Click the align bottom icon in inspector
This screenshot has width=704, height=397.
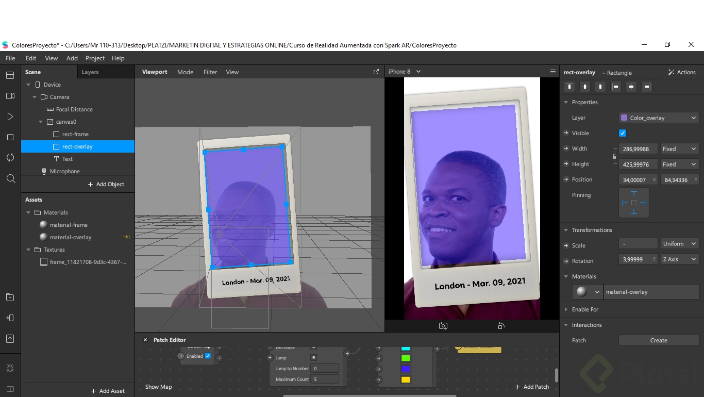point(600,87)
